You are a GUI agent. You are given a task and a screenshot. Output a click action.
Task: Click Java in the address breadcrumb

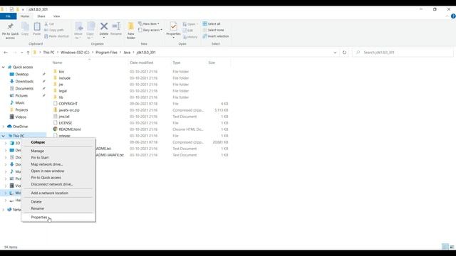pyautogui.click(x=127, y=53)
